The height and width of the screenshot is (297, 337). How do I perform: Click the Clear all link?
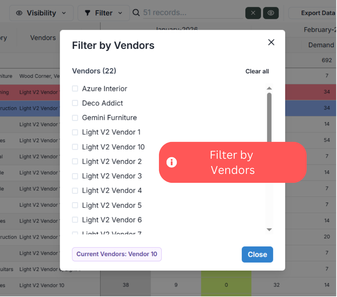point(257,71)
